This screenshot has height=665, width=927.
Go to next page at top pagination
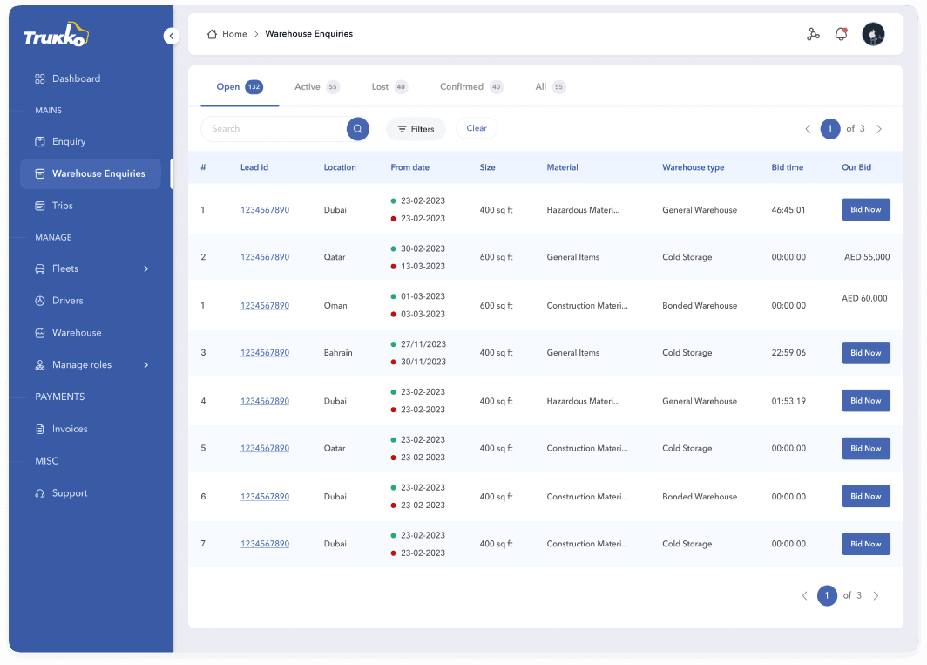(879, 129)
